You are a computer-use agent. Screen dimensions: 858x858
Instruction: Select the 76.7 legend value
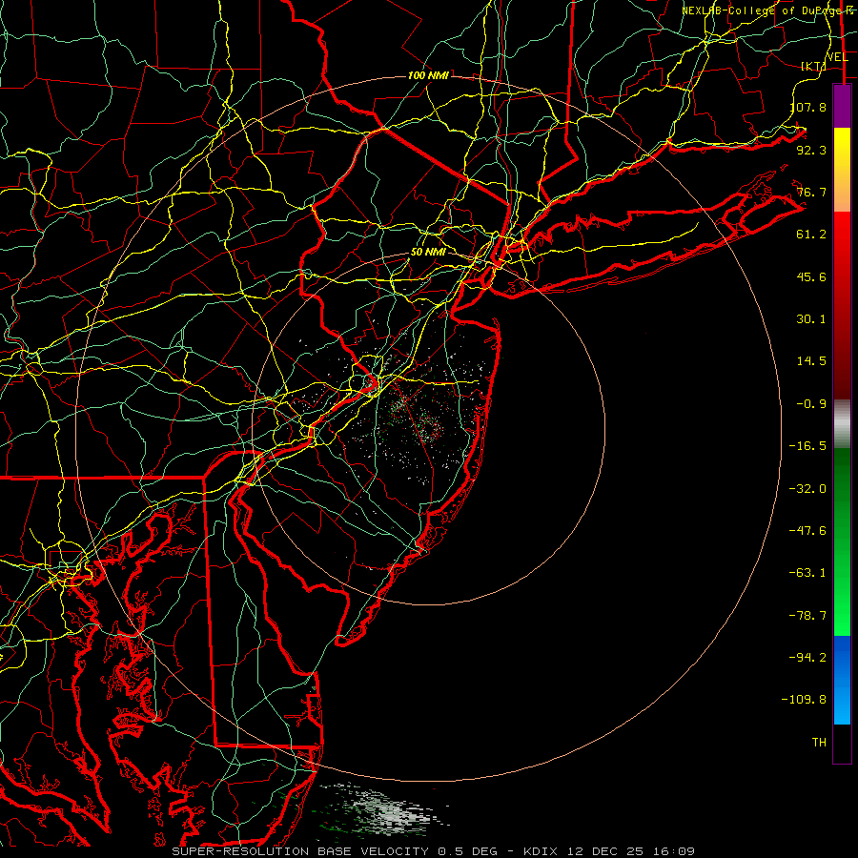pyautogui.click(x=811, y=192)
